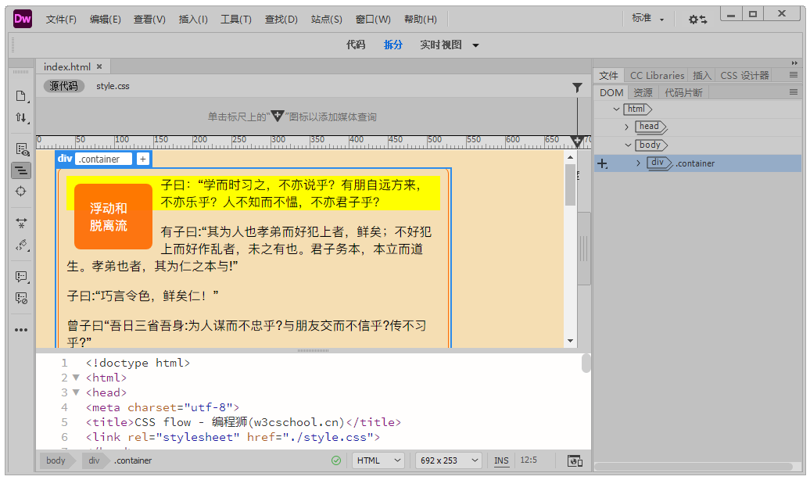Expand the head node in DOM panel

627,127
